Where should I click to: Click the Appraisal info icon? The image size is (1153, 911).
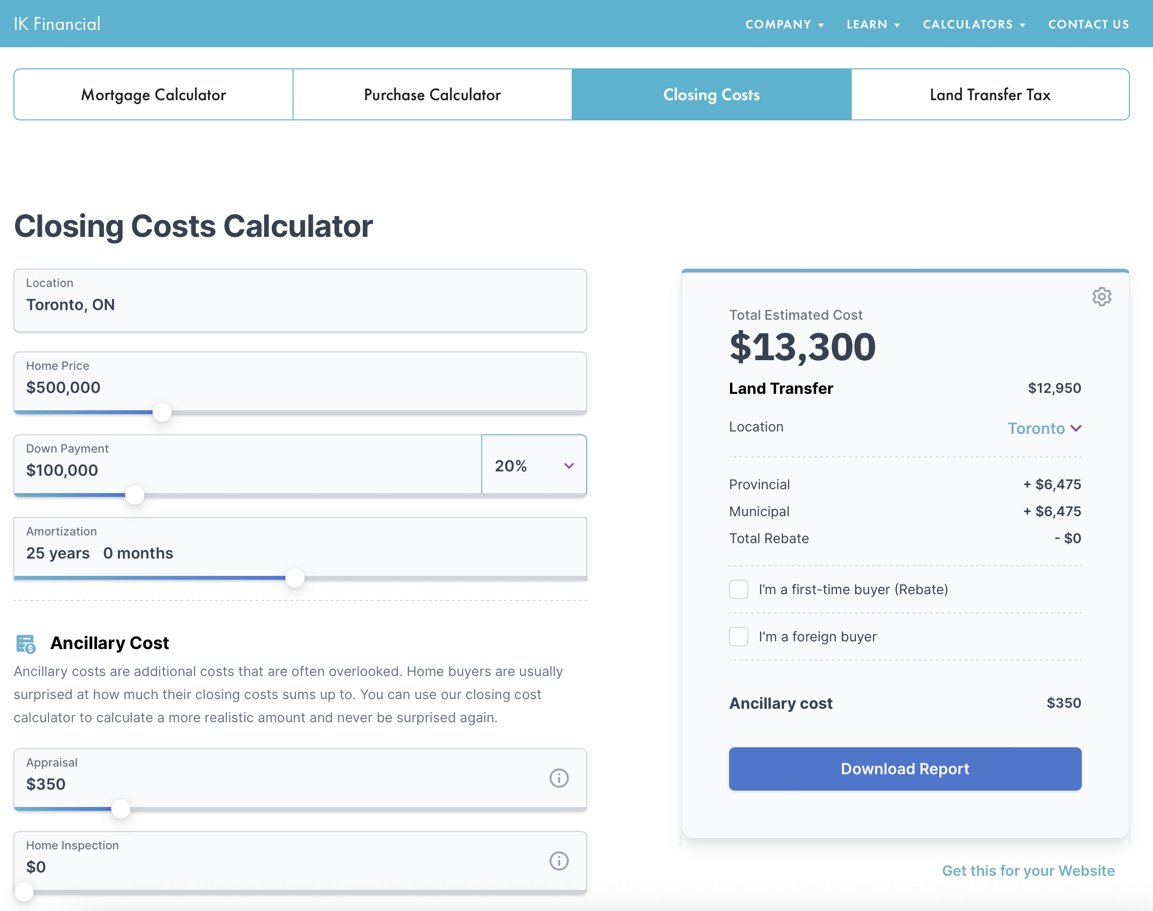(559, 778)
